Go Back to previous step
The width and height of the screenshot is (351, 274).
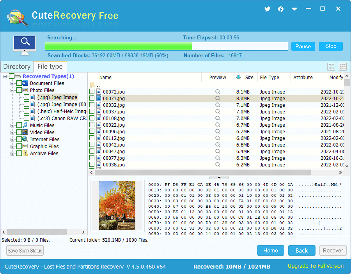(301, 250)
